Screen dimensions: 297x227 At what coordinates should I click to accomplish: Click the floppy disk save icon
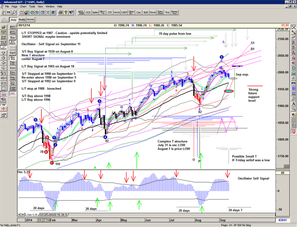27,12
